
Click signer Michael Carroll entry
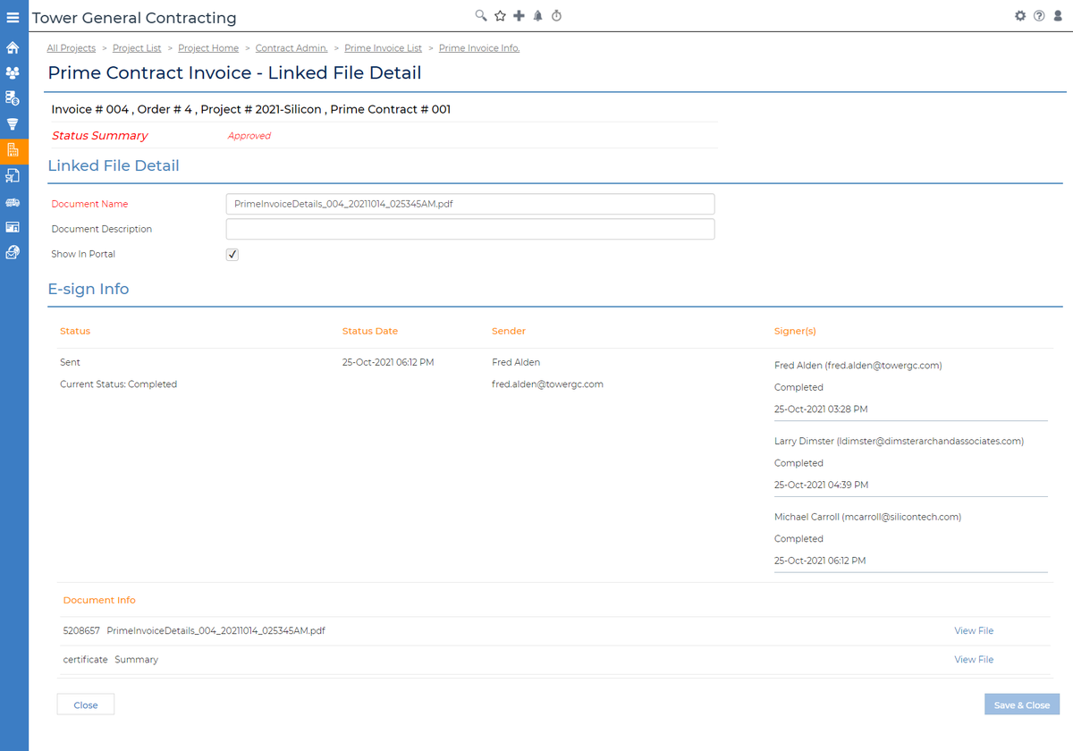point(867,518)
